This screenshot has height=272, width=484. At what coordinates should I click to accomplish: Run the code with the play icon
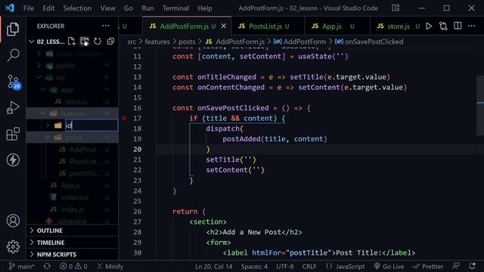[x=429, y=26]
